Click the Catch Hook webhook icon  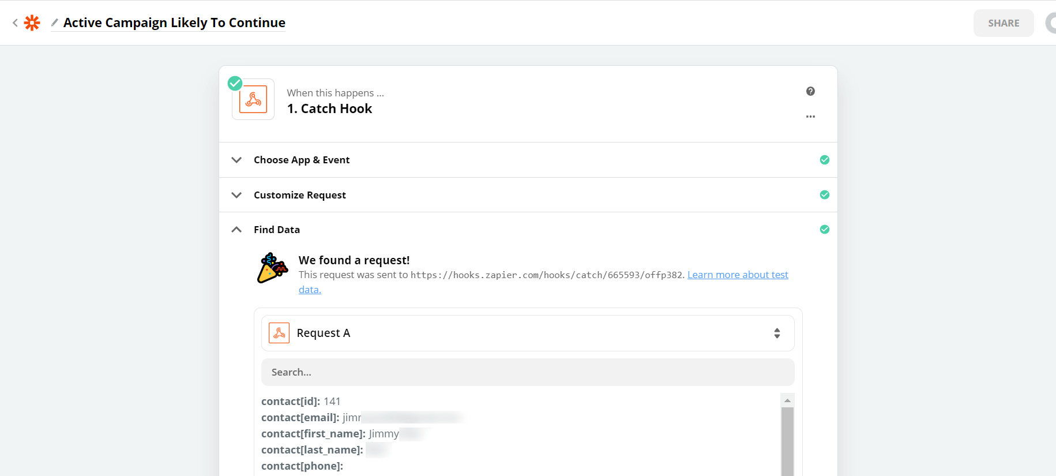click(253, 99)
